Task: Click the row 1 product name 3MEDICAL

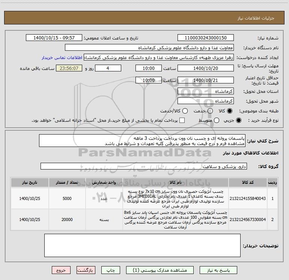Action: 175,198
